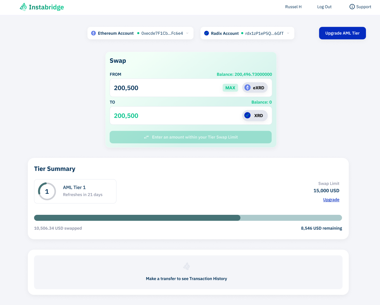Open Support from the header
The image size is (380, 305).
click(360, 7)
